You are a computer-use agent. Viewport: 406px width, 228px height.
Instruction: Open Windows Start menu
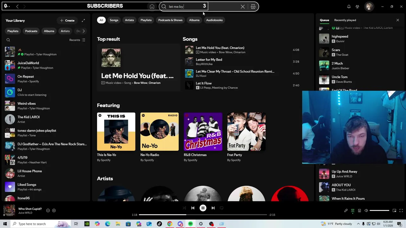click(5, 224)
